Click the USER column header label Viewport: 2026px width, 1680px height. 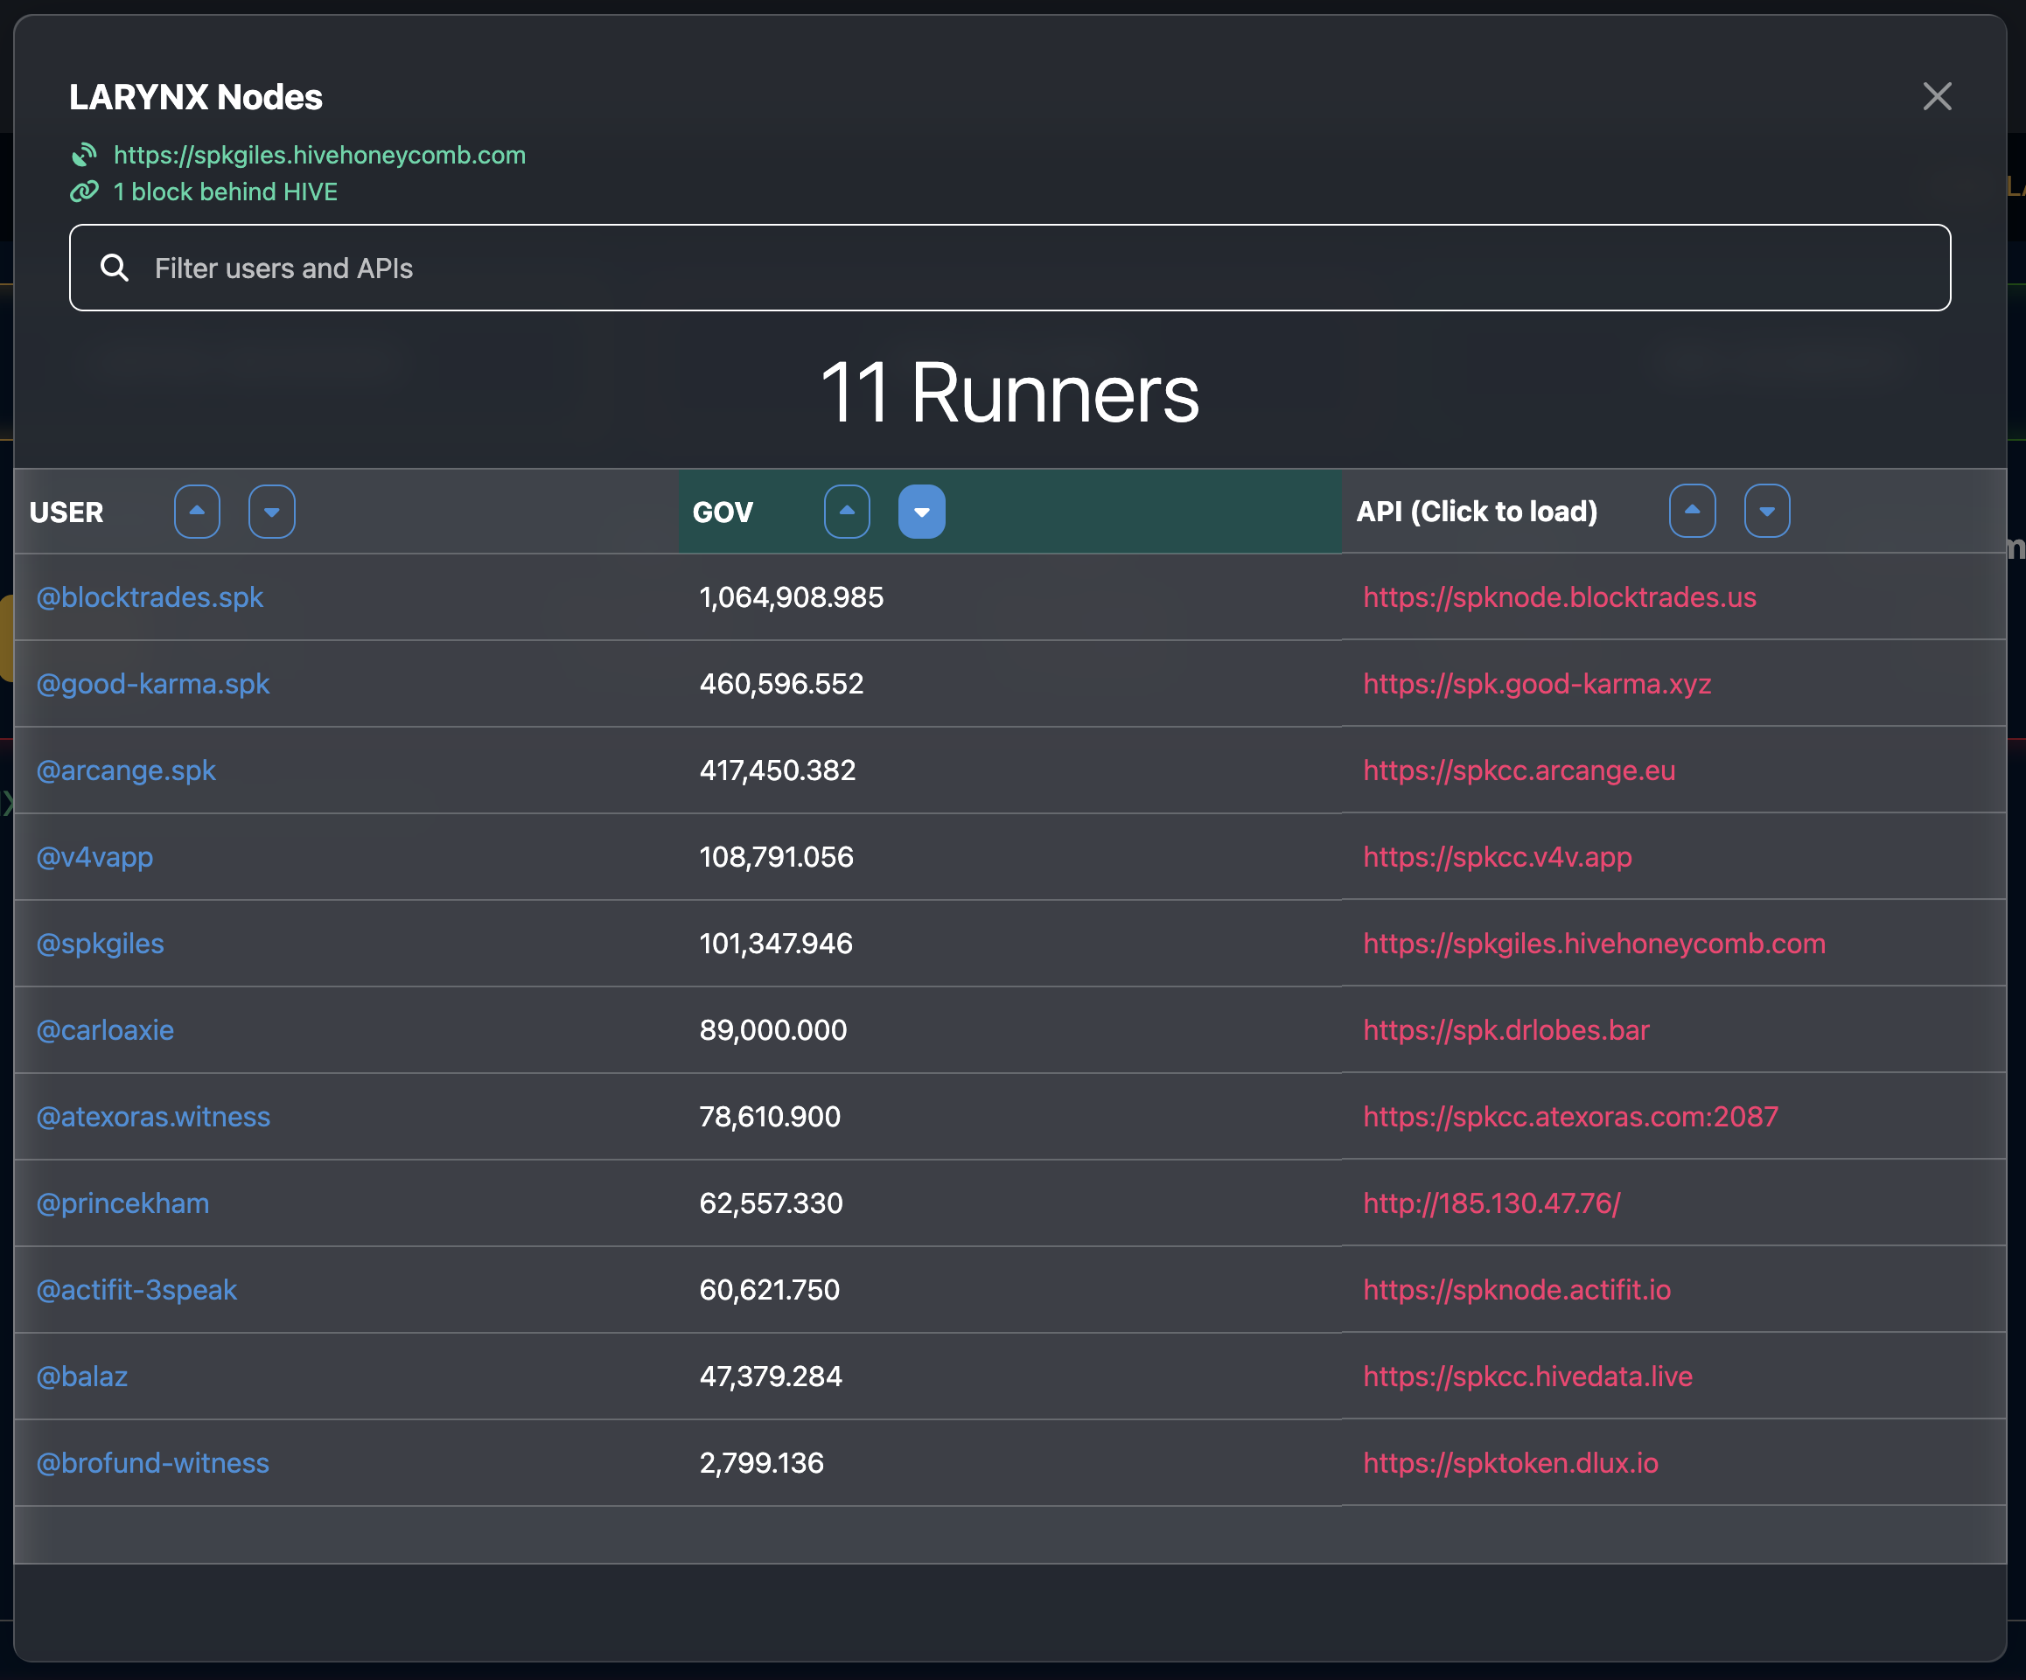tap(66, 512)
